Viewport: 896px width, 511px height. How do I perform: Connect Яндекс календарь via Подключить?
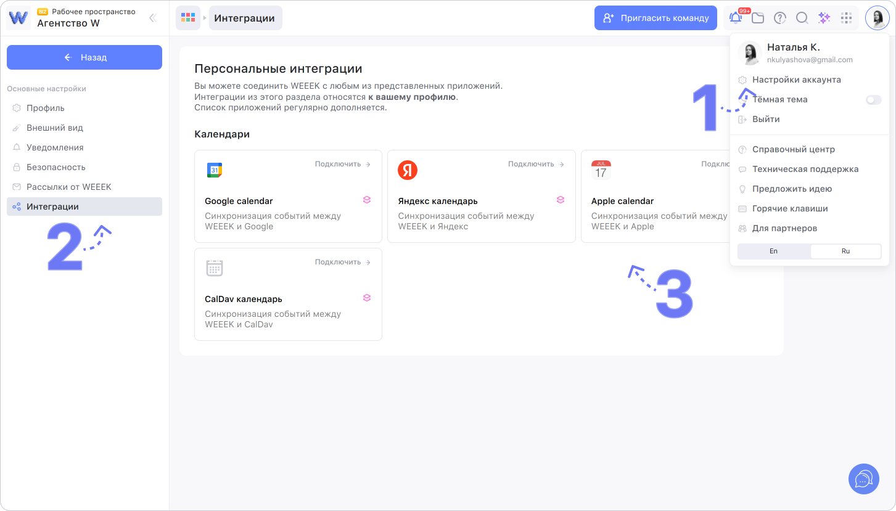tap(536, 164)
